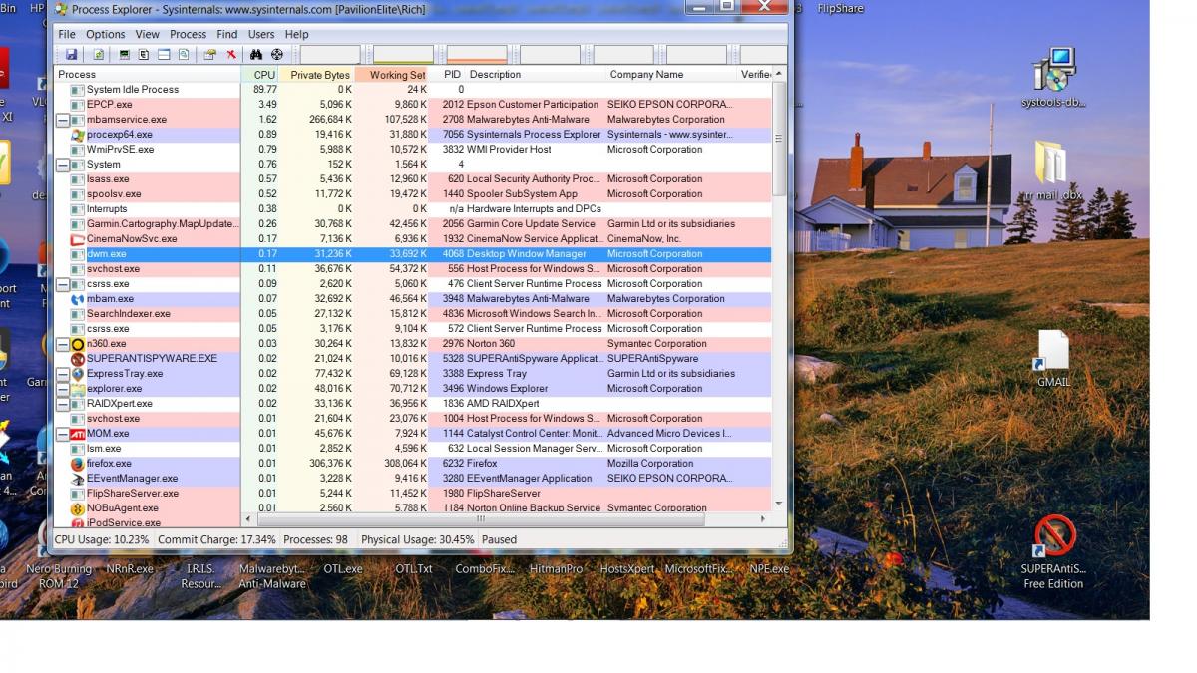Sort by the CPU column header
Screen dimensions: 1197x673
pos(259,75)
